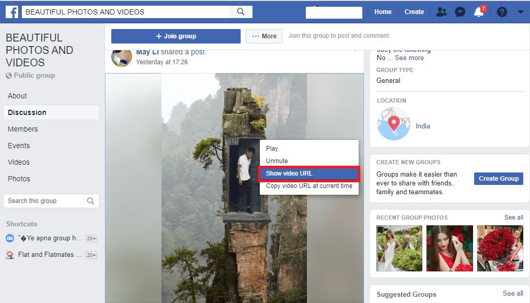Focus the top Facebook search field
This screenshot has height=303, width=530.
click(x=125, y=12)
